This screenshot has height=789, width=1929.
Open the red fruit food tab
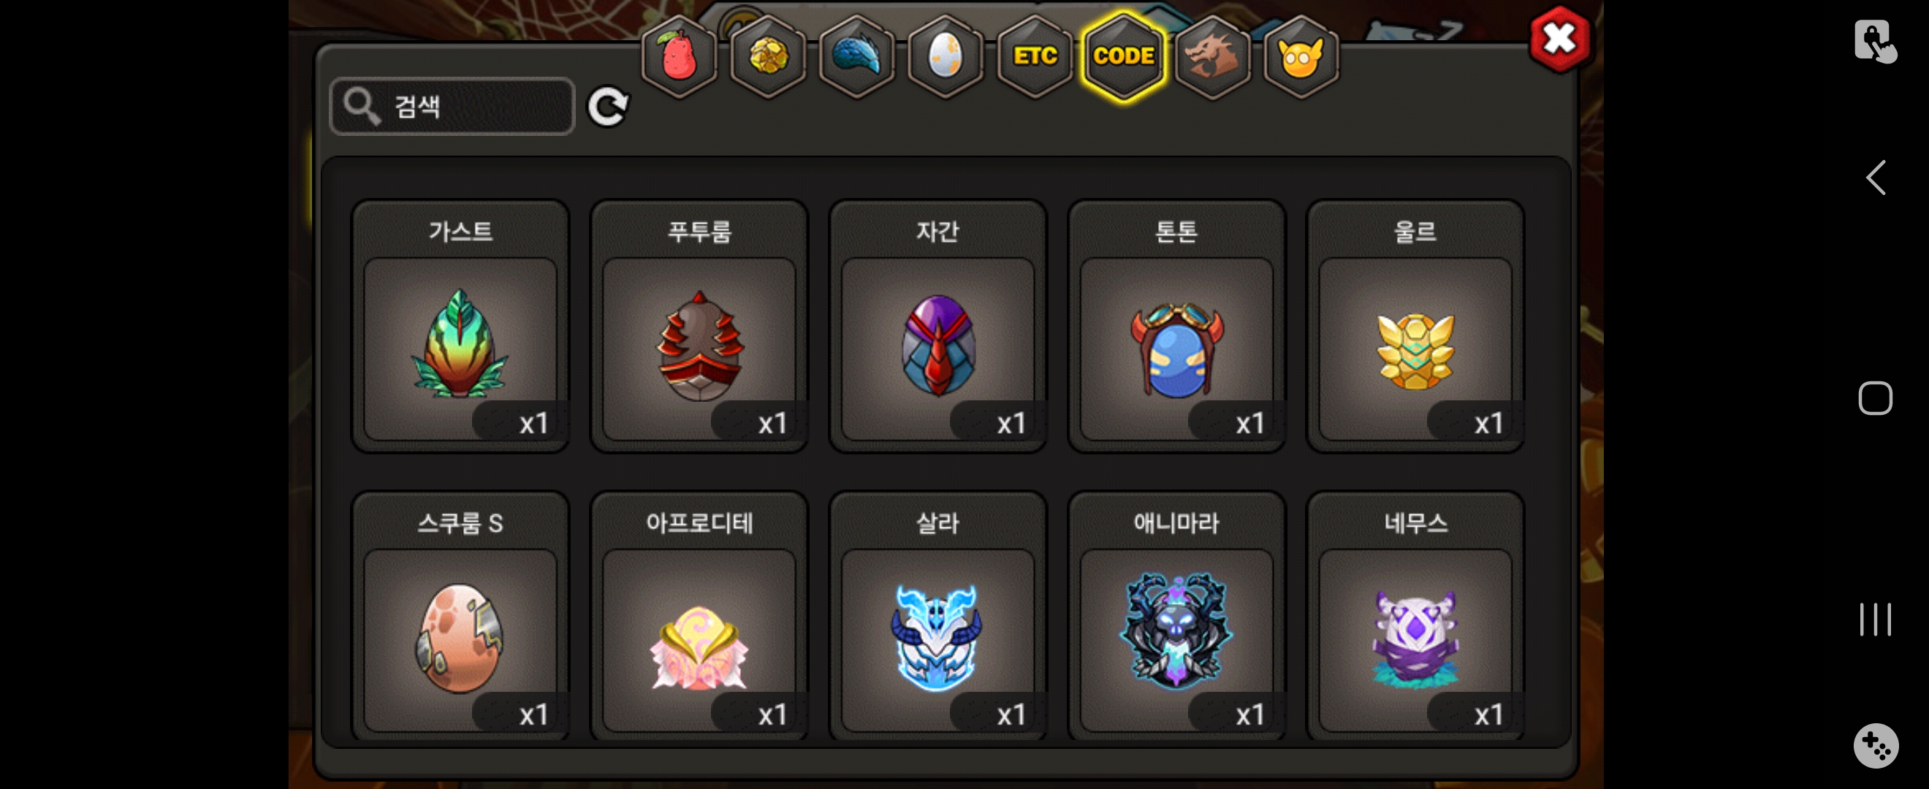click(x=680, y=56)
